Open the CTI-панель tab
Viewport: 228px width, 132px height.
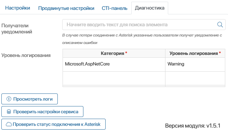(x=115, y=8)
